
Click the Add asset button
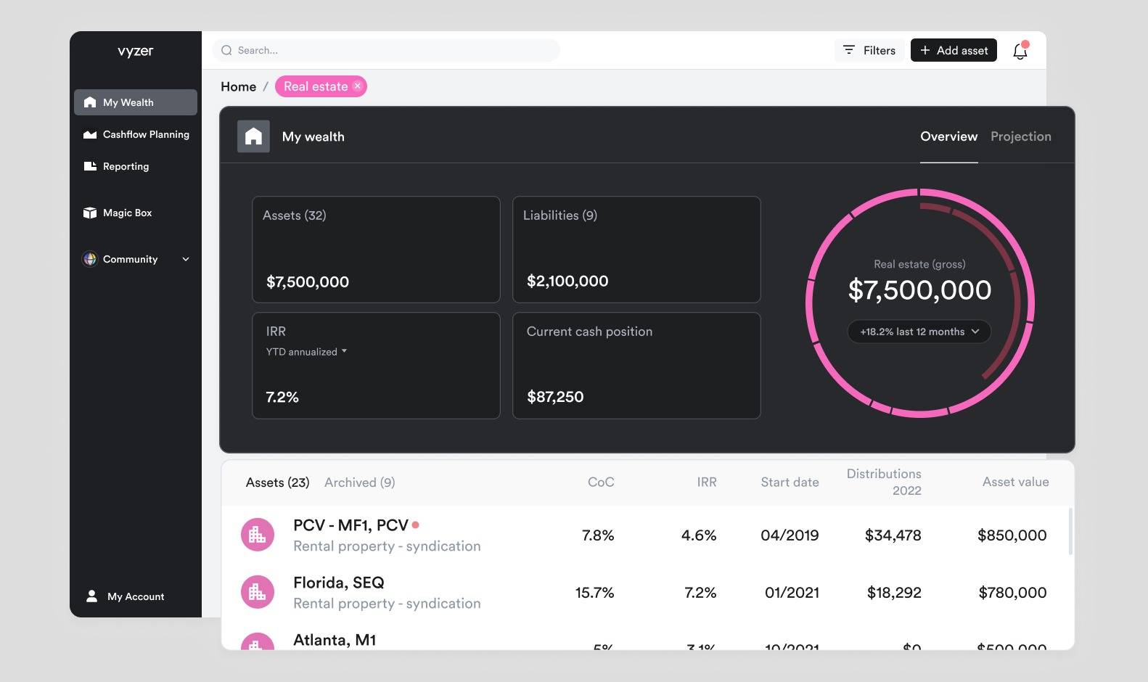point(954,50)
